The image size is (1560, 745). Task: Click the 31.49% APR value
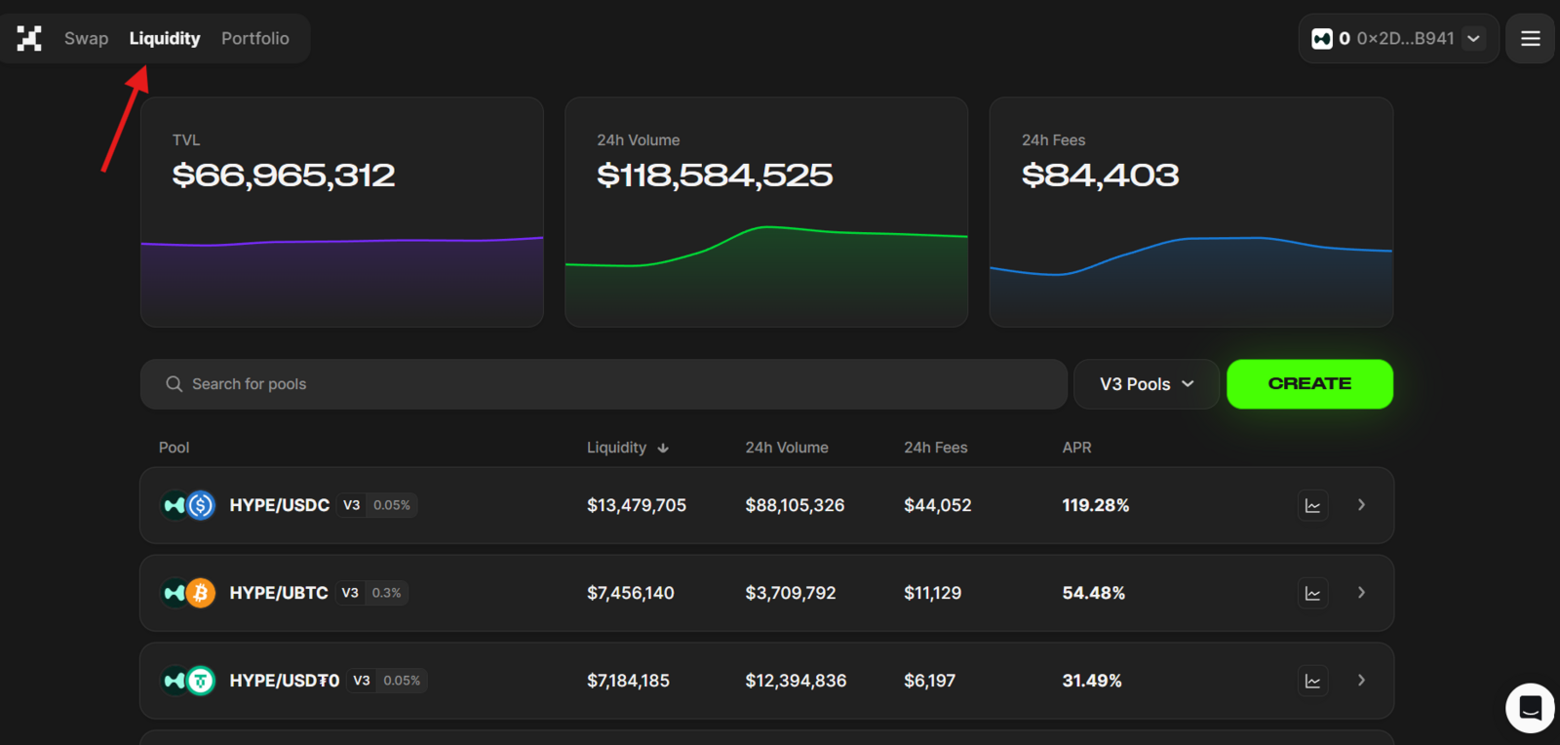(x=1092, y=681)
